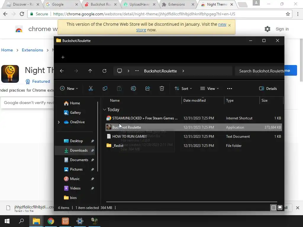Image resolution: width=303 pixels, height=227 pixels.
Task: Add a new Explorer tab with plus
Action: click(x=63, y=57)
